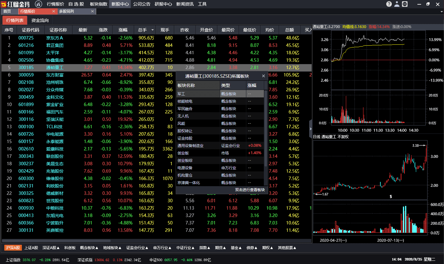Expand the 期权 category list

[x=268, y=248]
